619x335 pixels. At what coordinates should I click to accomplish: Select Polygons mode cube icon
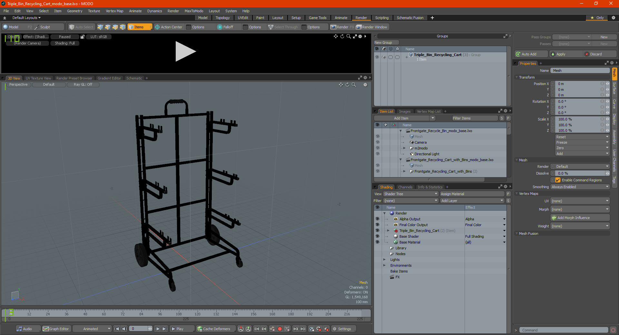pos(115,27)
